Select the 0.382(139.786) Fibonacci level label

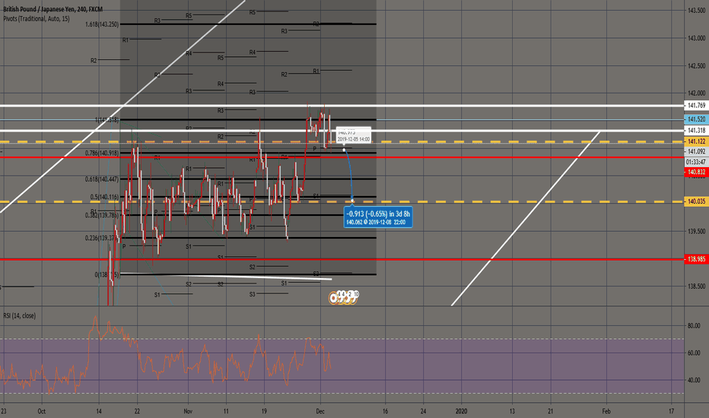click(102, 215)
